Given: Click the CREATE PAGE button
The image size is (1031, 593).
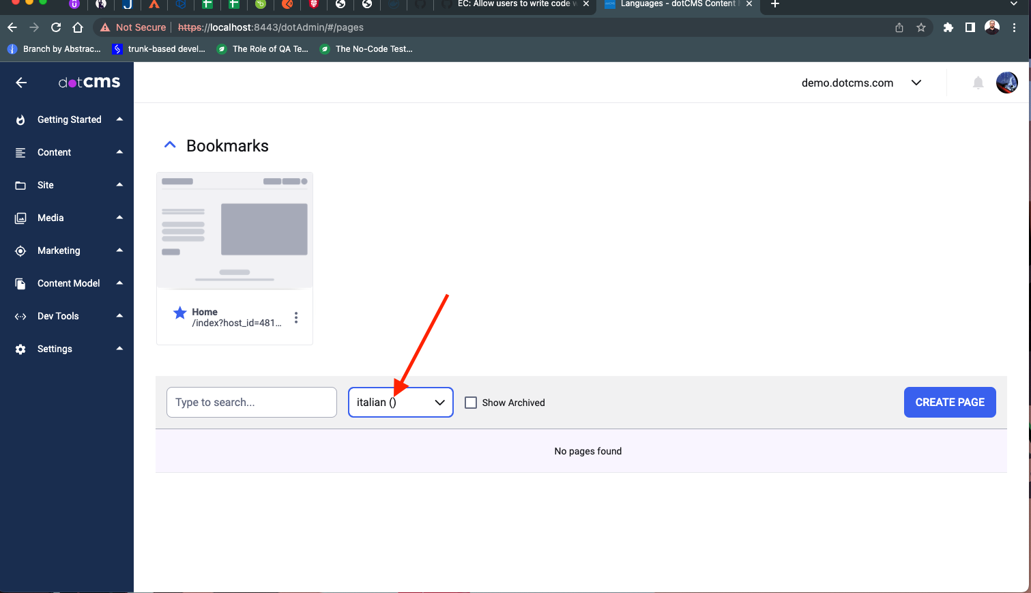Looking at the screenshot, I should click(x=950, y=402).
